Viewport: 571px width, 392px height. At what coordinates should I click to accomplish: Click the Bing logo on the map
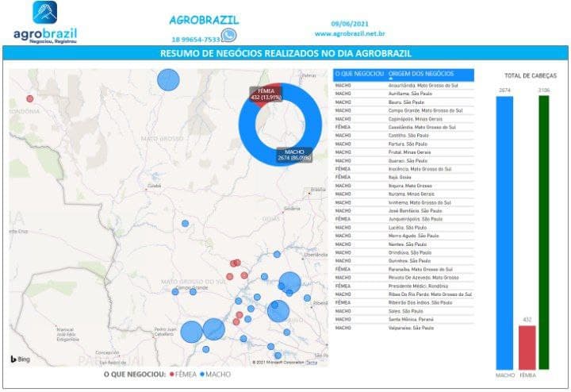click(x=21, y=359)
